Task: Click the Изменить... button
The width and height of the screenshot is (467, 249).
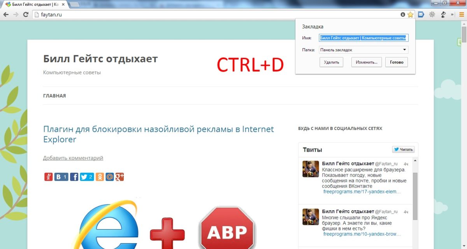Action: (x=367, y=62)
